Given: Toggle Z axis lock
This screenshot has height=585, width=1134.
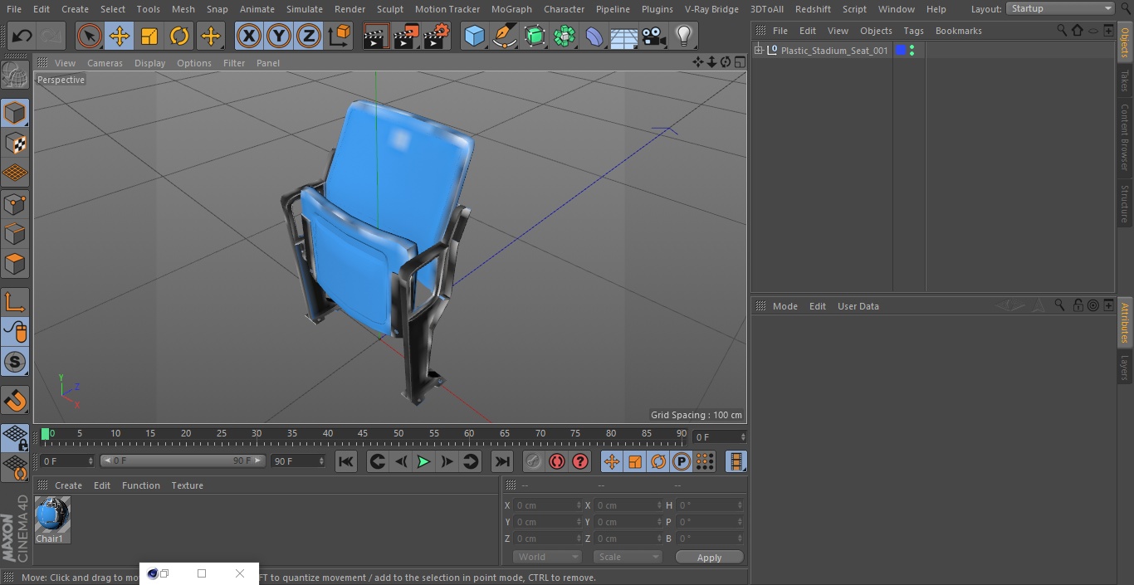Looking at the screenshot, I should [x=309, y=36].
